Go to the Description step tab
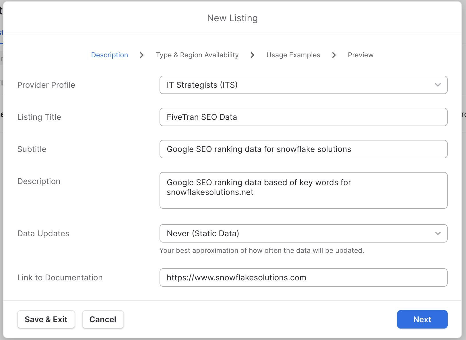 click(110, 55)
